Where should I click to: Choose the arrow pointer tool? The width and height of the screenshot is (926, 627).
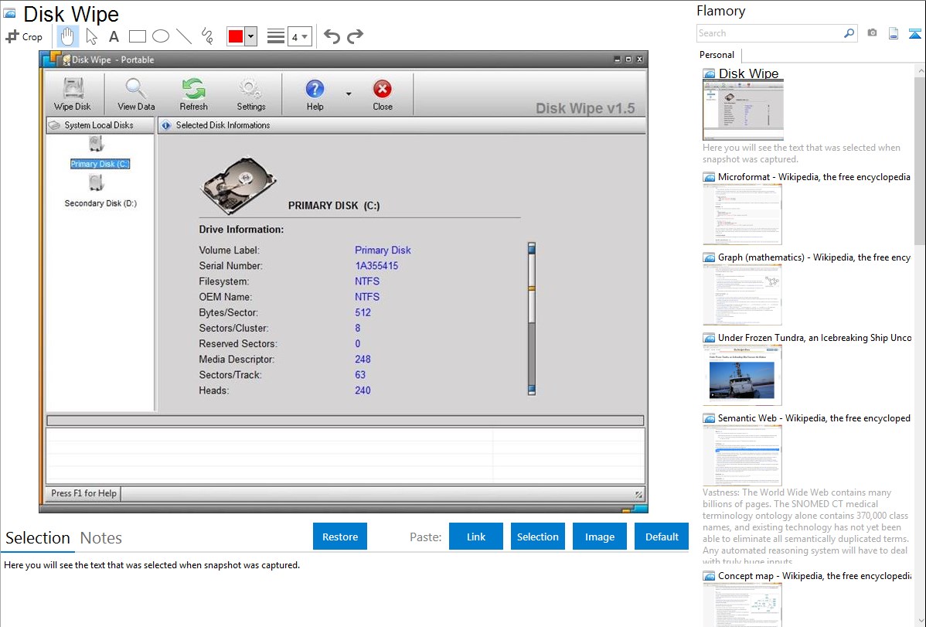coord(91,36)
